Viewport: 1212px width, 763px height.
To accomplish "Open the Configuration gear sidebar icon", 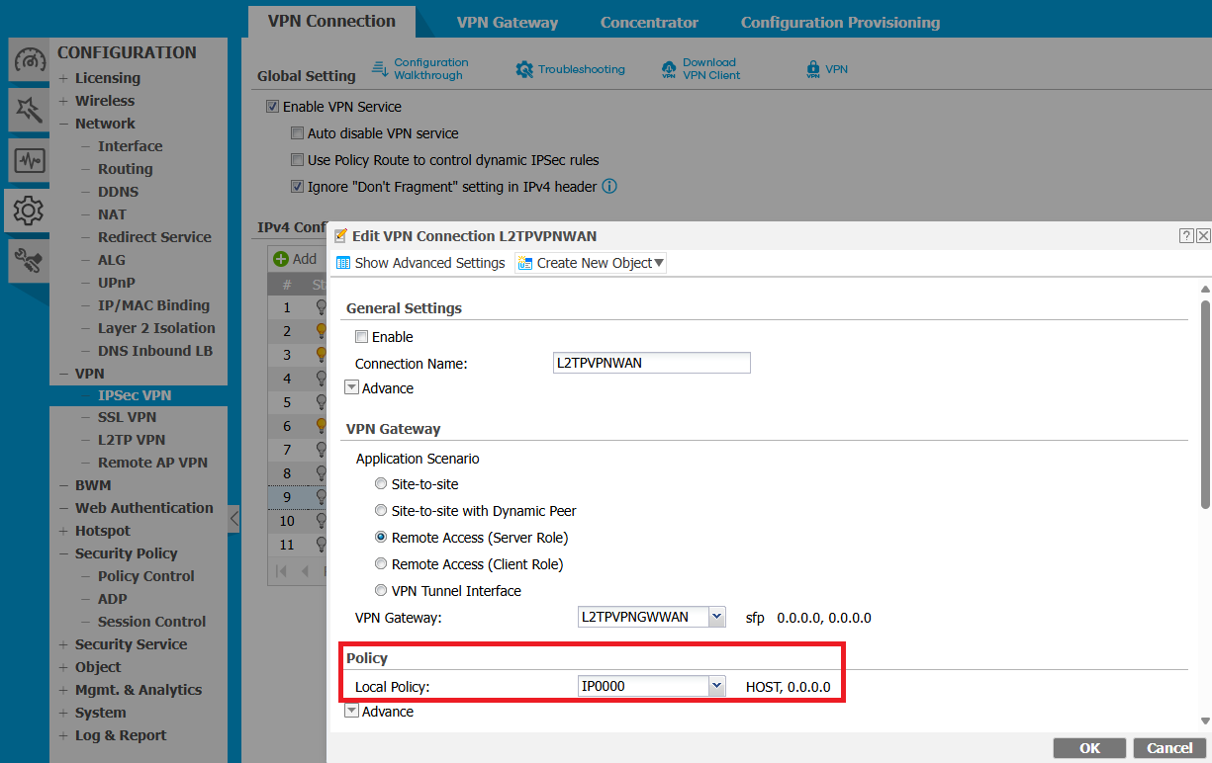I will 30,210.
